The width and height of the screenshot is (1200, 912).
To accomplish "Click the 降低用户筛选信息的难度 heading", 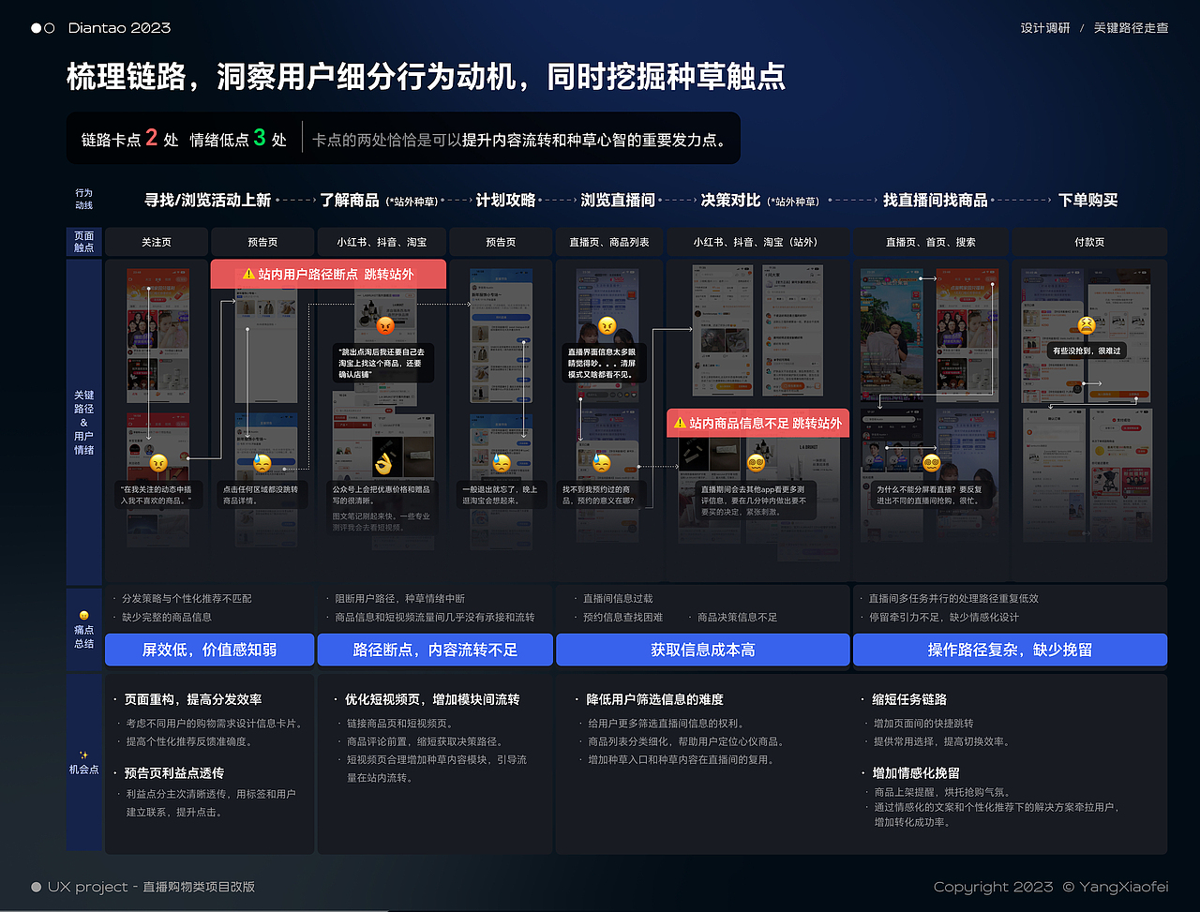I will pyautogui.click(x=654, y=699).
